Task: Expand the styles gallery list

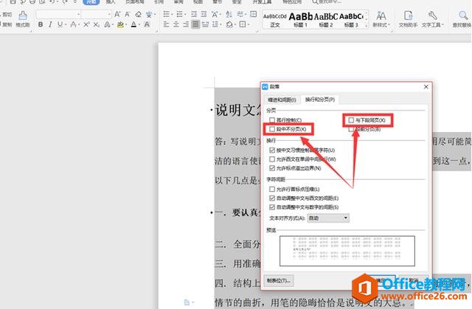Action: (367, 26)
